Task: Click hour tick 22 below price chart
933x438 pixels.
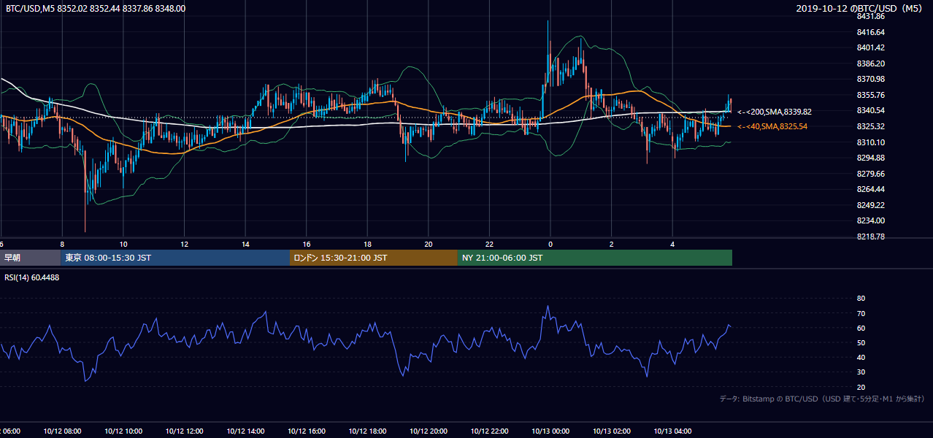Action: click(489, 245)
